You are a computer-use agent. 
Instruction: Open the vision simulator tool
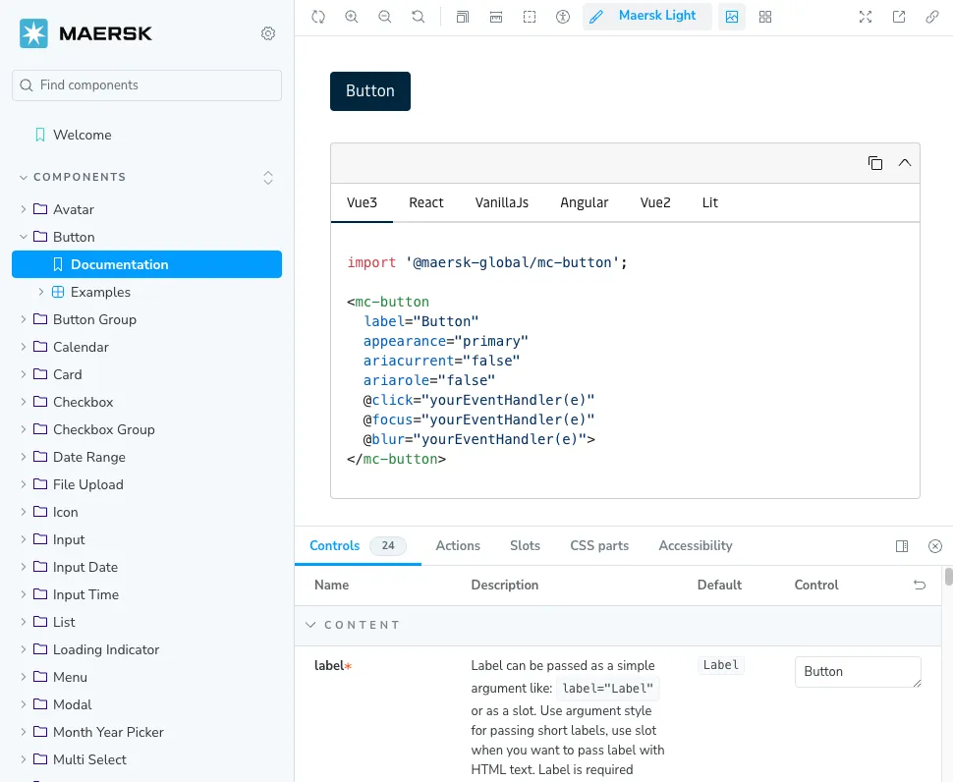coord(563,17)
